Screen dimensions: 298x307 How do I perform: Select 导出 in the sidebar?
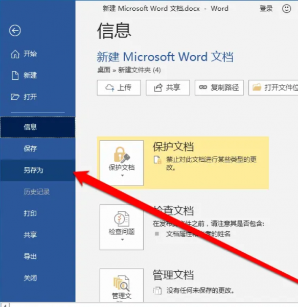tap(38, 256)
